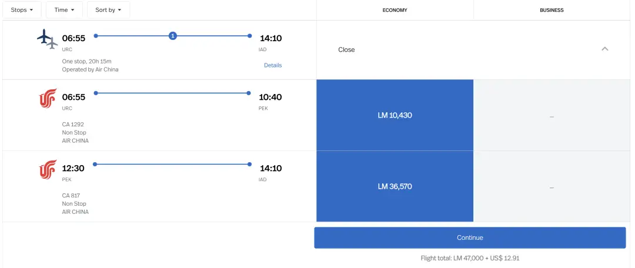Viewport: 635px width, 268px height.
Task: Click the Close label in the fare row
Action: (x=346, y=50)
